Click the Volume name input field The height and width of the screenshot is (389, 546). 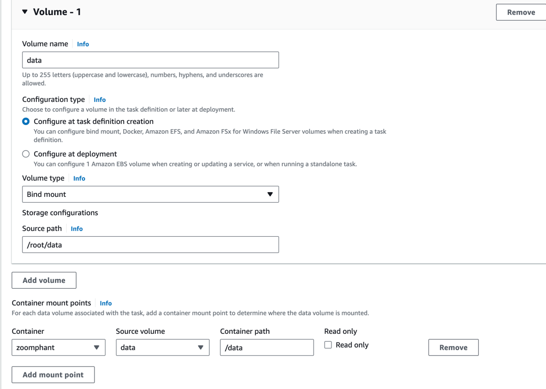[150, 60]
